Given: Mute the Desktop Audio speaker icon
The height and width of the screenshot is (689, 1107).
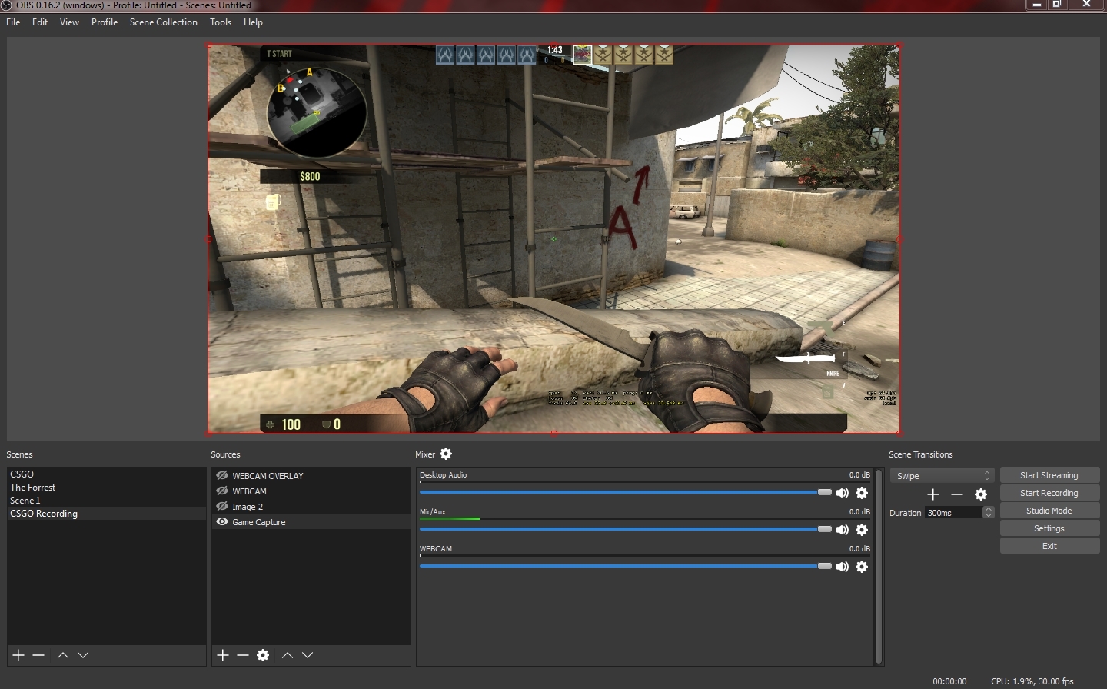Looking at the screenshot, I should [843, 493].
